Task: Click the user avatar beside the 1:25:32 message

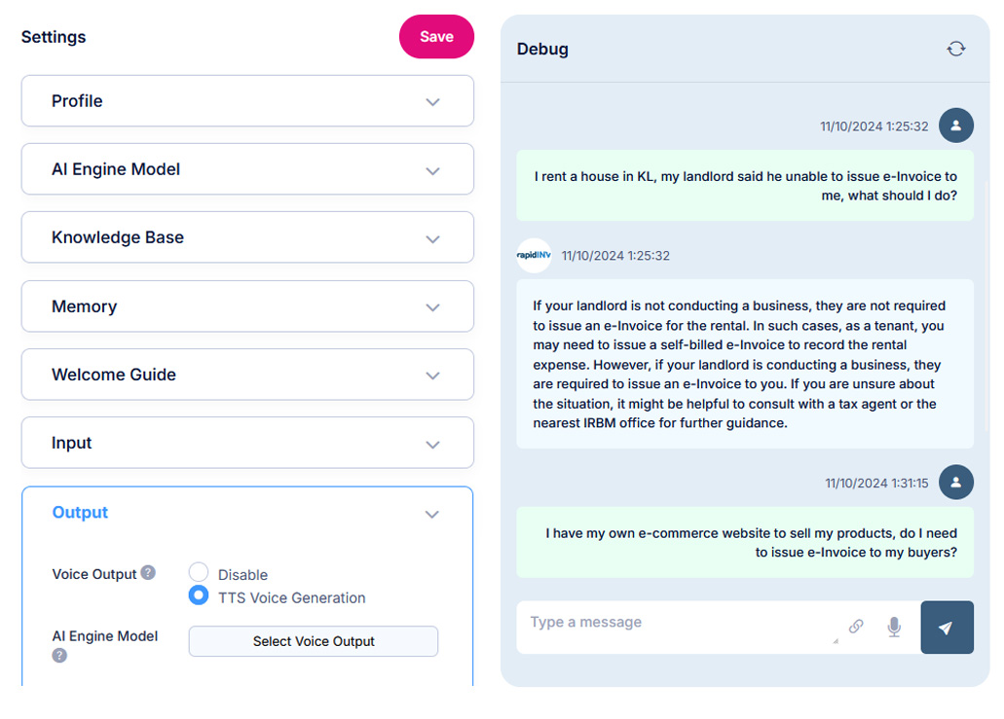Action: 956,126
